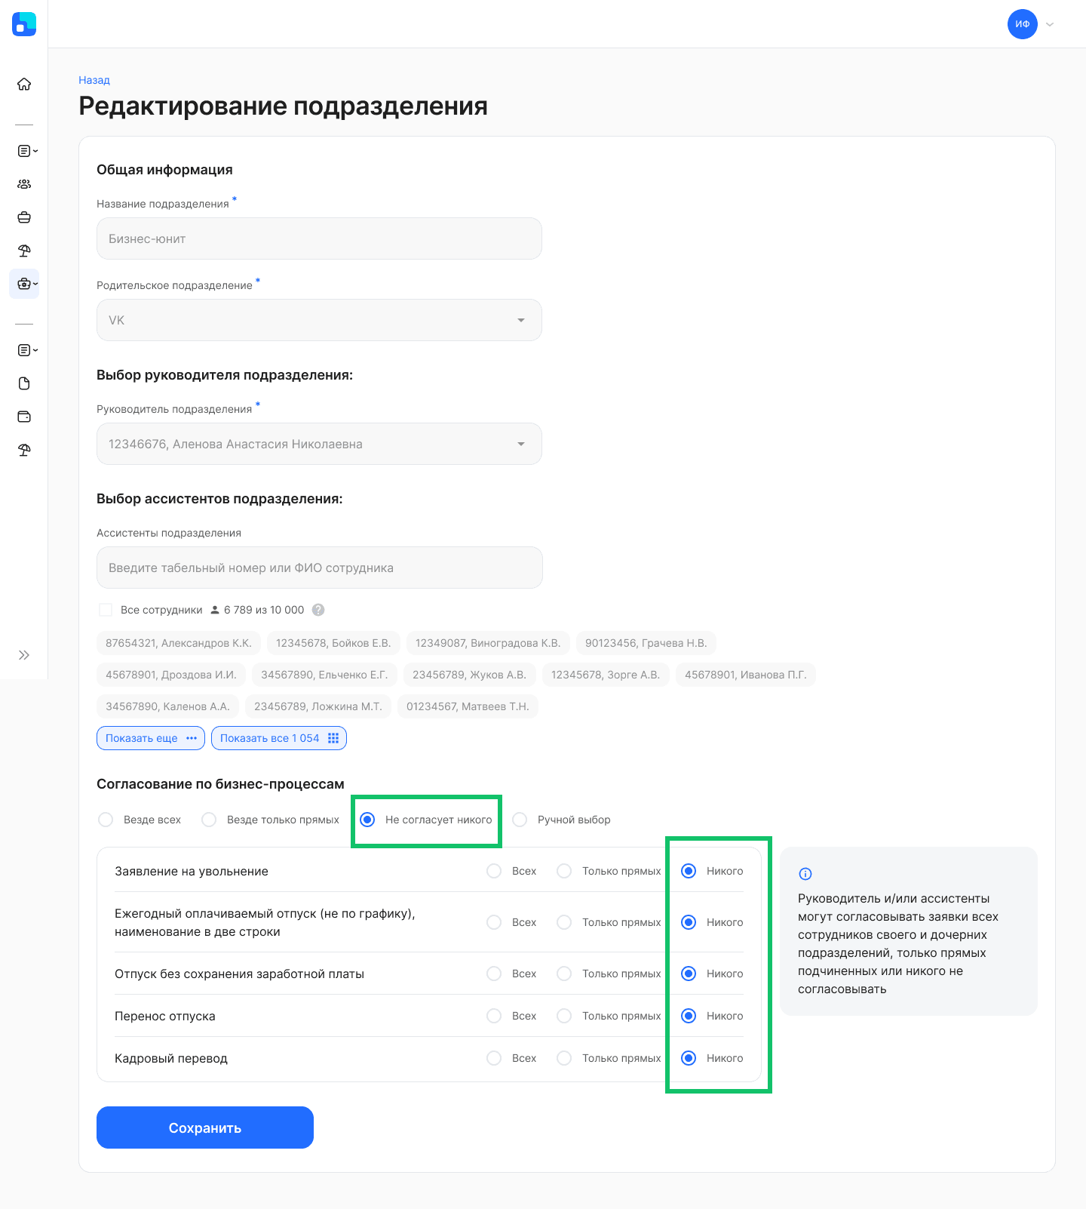Screen dimensions: 1086x1209
Task: Click the app logo in top corner
Action: pos(24,24)
